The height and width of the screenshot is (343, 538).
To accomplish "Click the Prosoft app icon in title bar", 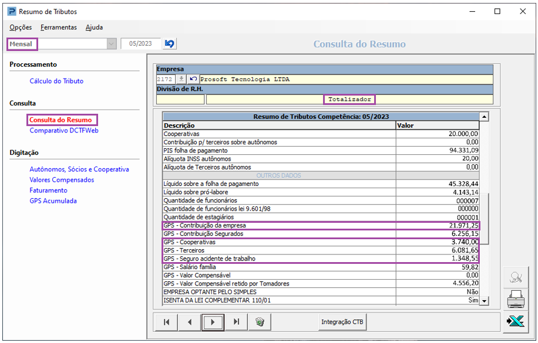I will coord(12,12).
